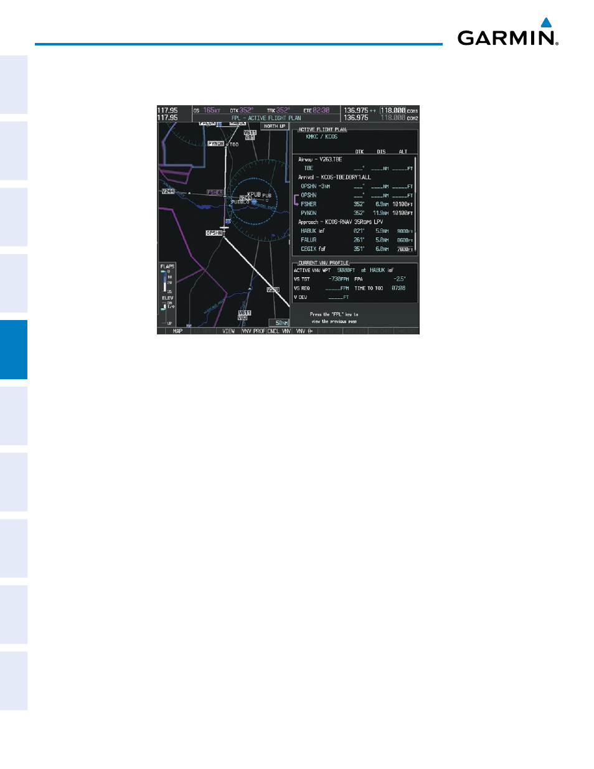
Task: Click the FLAPS position indicator
Action: pyautogui.click(x=167, y=278)
